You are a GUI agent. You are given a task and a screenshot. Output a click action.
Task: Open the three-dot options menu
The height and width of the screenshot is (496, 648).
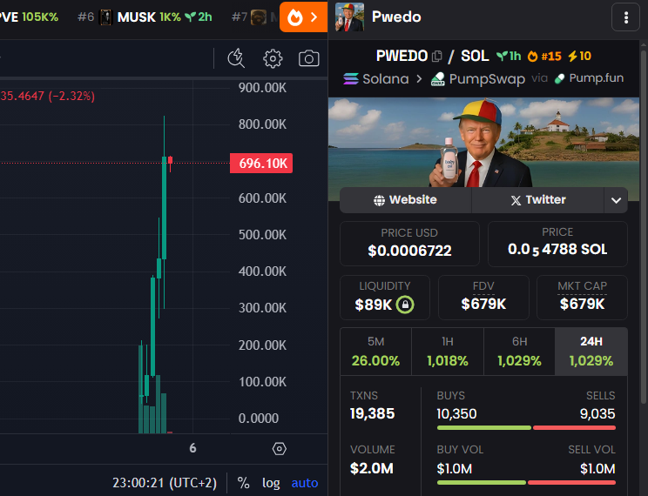pyautogui.click(x=625, y=17)
